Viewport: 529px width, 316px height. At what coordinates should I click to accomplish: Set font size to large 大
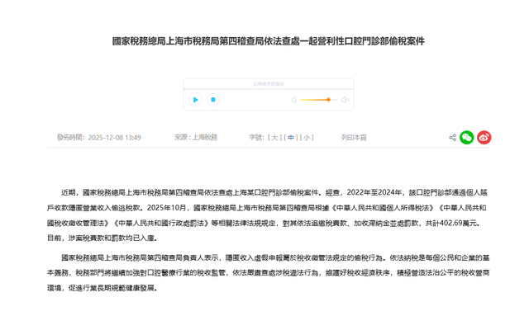click(x=274, y=138)
